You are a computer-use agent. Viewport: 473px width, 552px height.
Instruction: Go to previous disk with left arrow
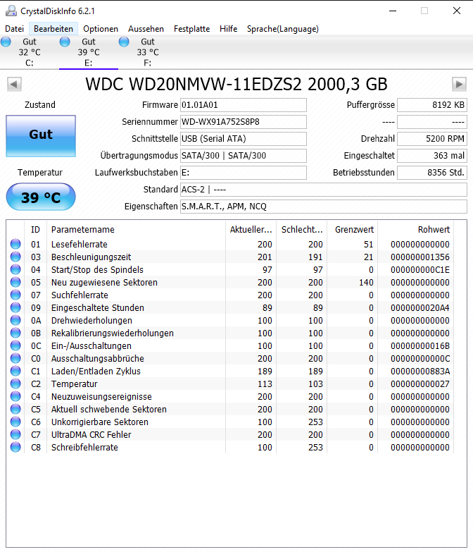(14, 85)
